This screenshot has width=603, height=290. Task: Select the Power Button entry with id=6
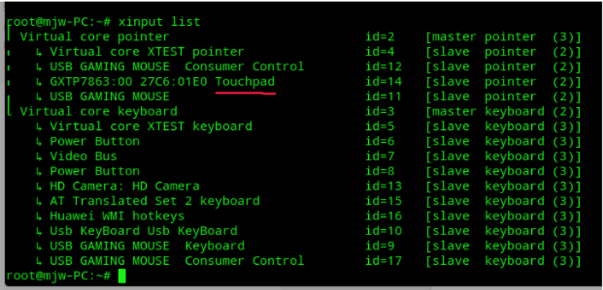pyautogui.click(x=94, y=141)
